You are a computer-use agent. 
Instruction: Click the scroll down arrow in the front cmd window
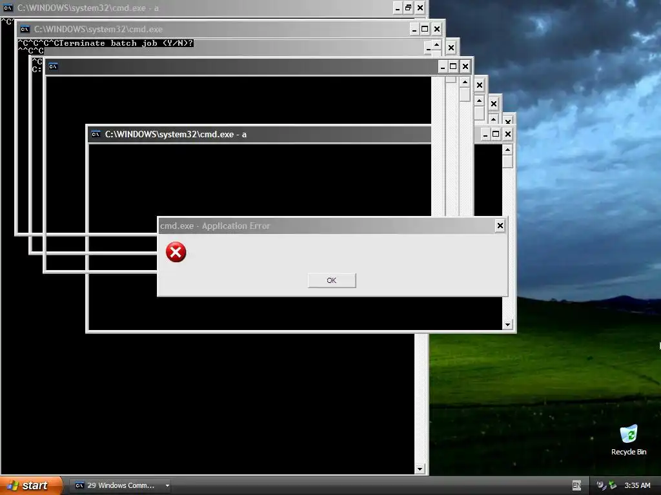tap(507, 324)
